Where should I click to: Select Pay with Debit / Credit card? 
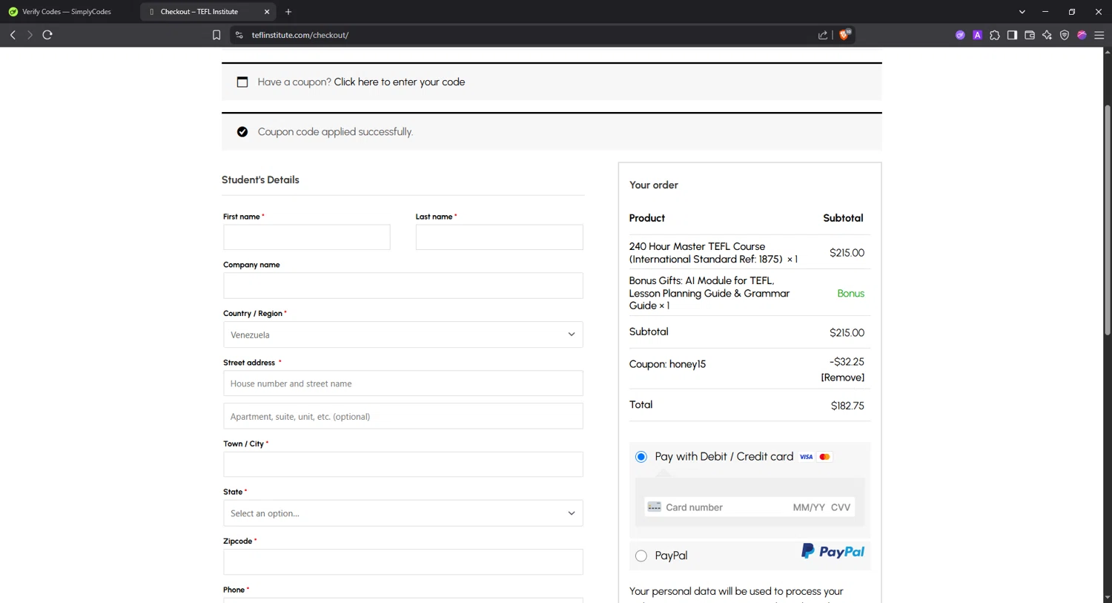pyautogui.click(x=641, y=457)
